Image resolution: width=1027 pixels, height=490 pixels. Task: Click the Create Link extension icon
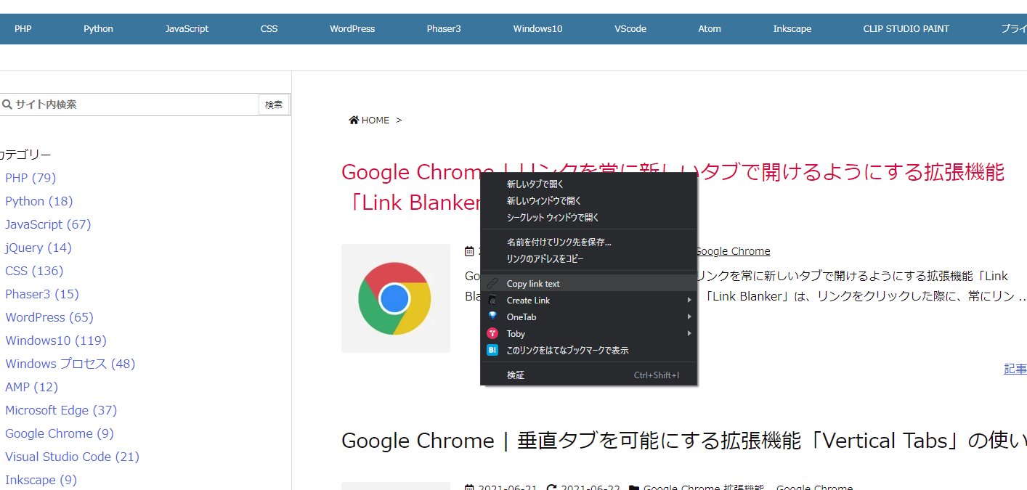pyautogui.click(x=493, y=300)
